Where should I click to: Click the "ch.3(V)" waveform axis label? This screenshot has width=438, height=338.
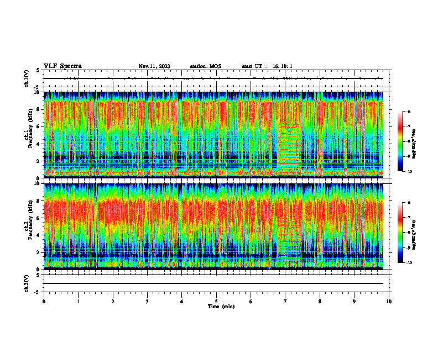tap(27, 284)
